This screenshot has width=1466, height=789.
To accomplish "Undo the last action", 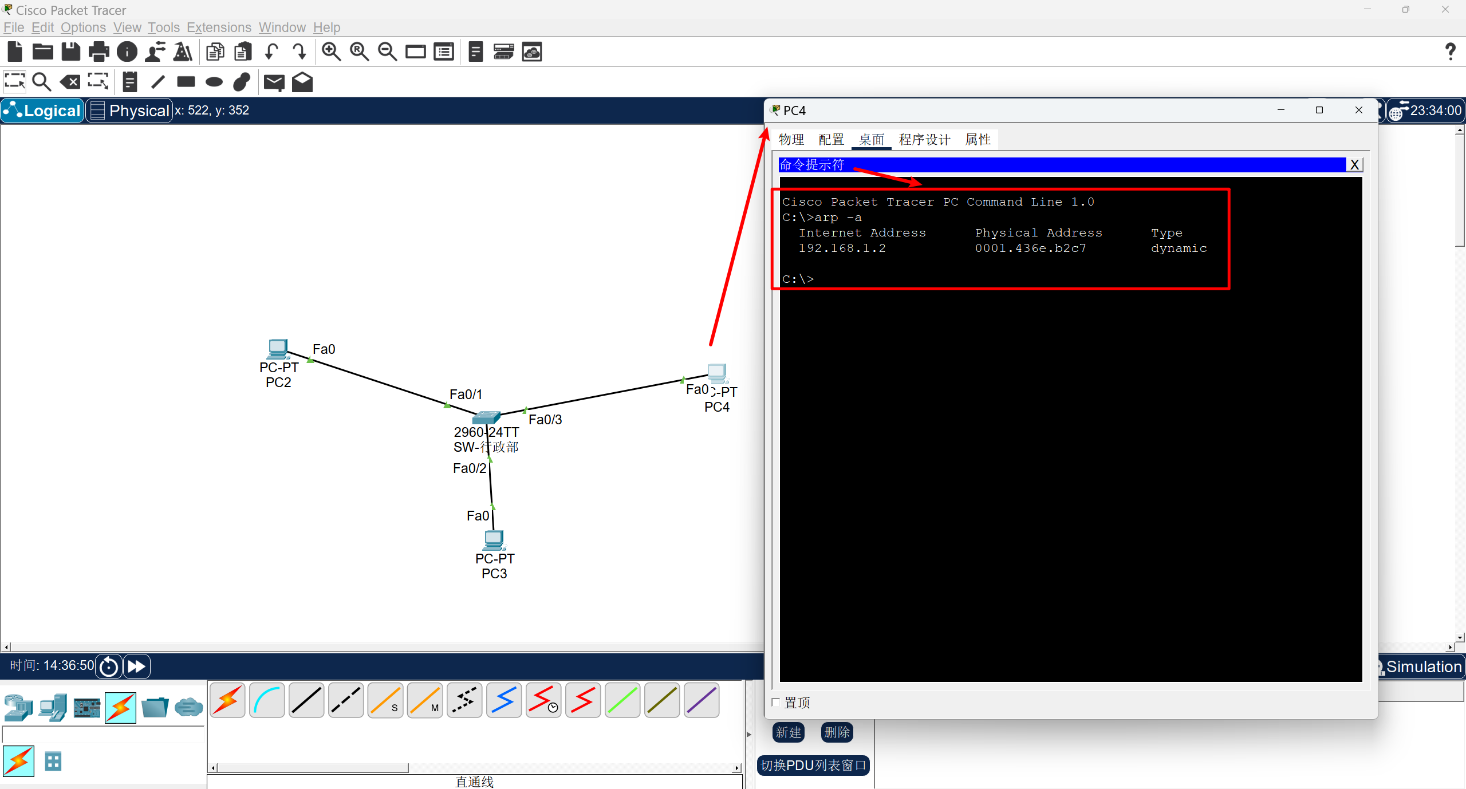I will (x=271, y=52).
